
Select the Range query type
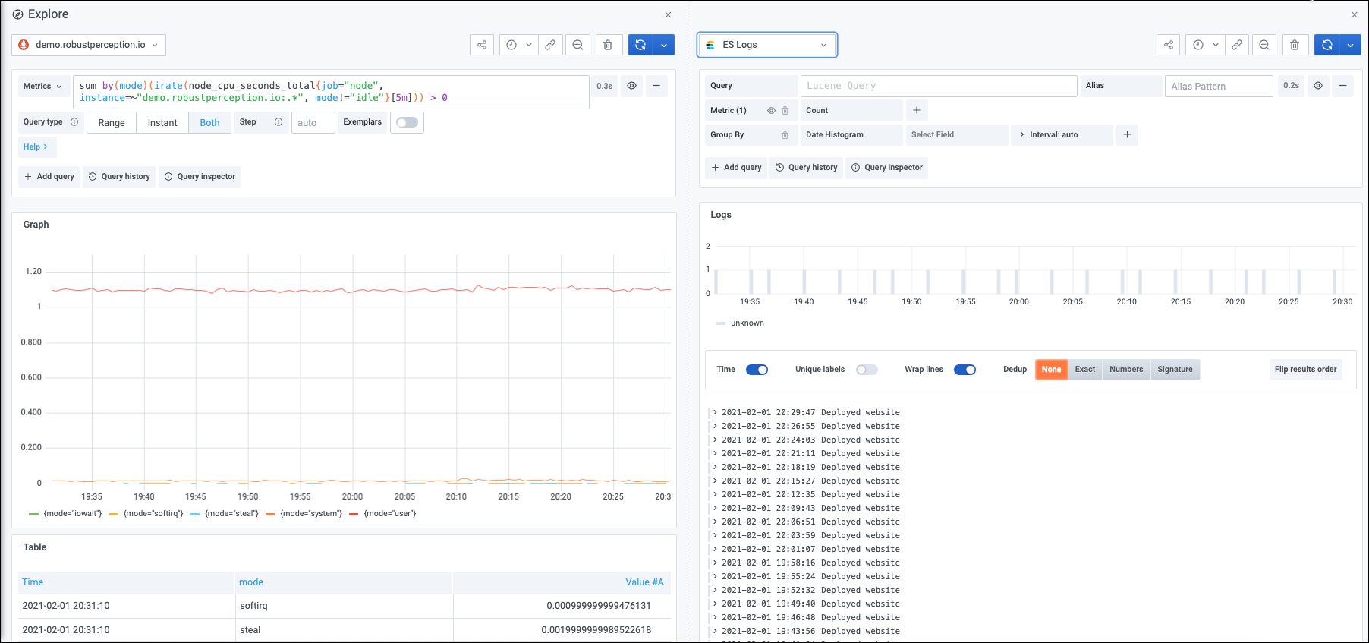click(112, 123)
